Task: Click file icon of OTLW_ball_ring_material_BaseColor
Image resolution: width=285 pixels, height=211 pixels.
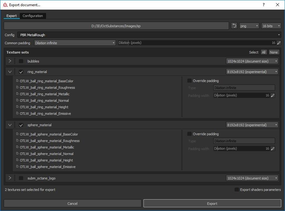Action: [x=17, y=80]
